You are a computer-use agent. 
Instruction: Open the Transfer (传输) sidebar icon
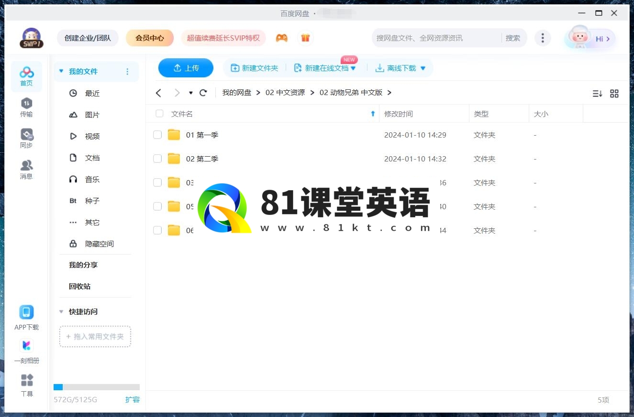pyautogui.click(x=26, y=107)
